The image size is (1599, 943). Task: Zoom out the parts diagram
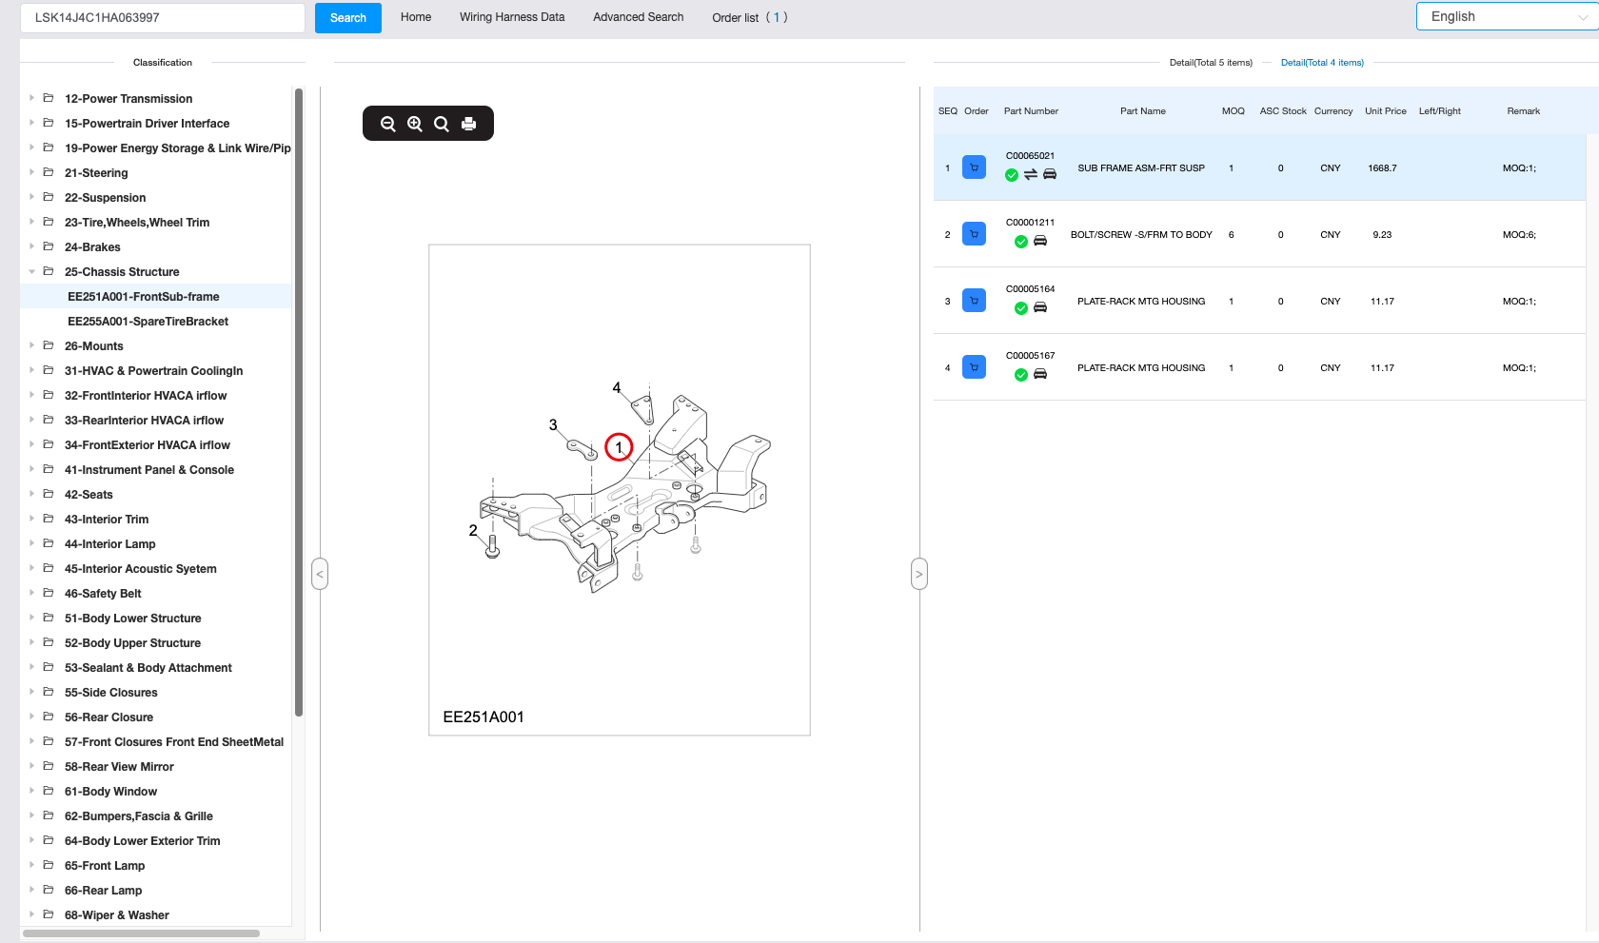(x=387, y=124)
